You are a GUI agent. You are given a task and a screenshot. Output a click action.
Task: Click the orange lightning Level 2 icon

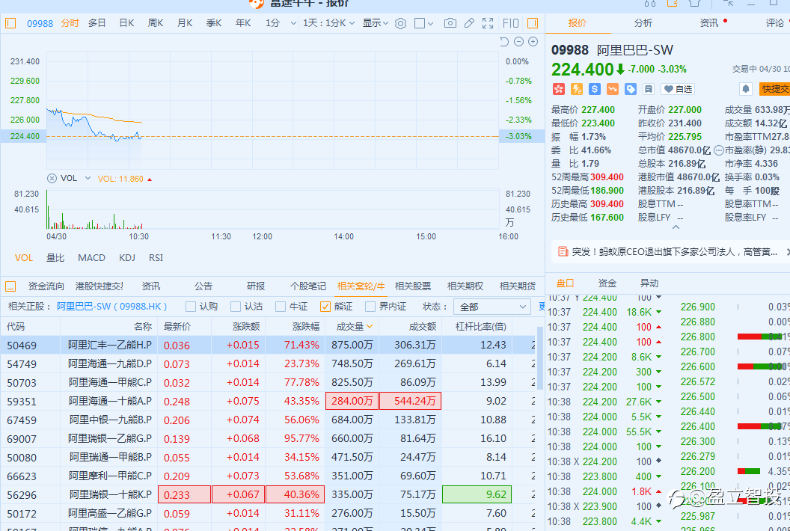point(576,89)
